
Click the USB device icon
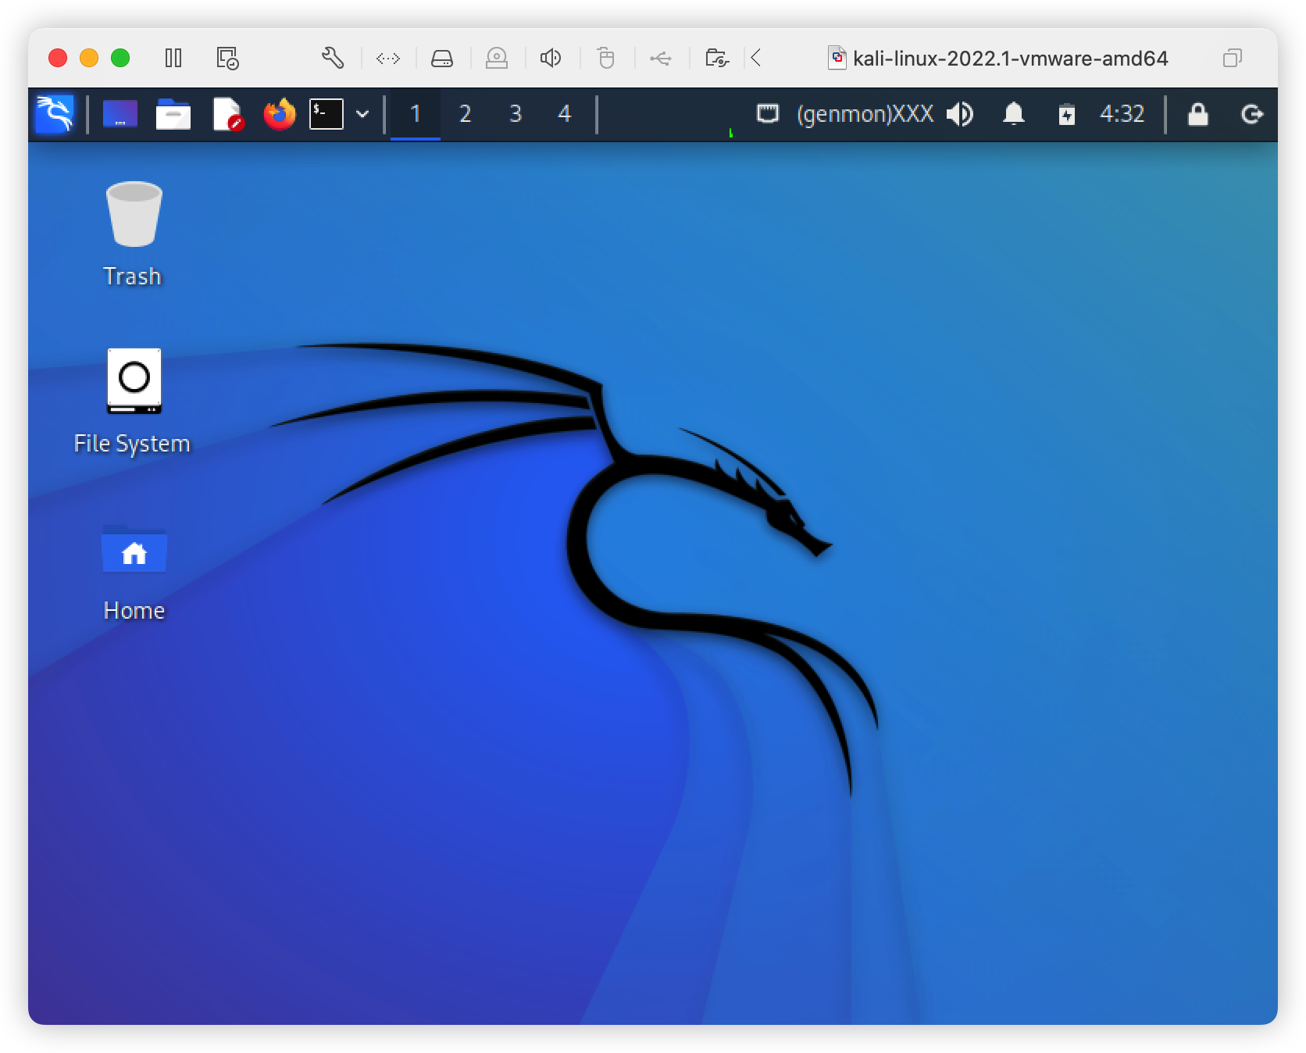coord(661,58)
